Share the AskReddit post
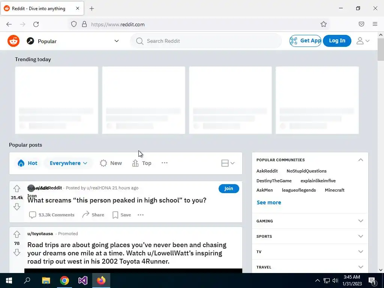384x288 pixels. [93, 215]
